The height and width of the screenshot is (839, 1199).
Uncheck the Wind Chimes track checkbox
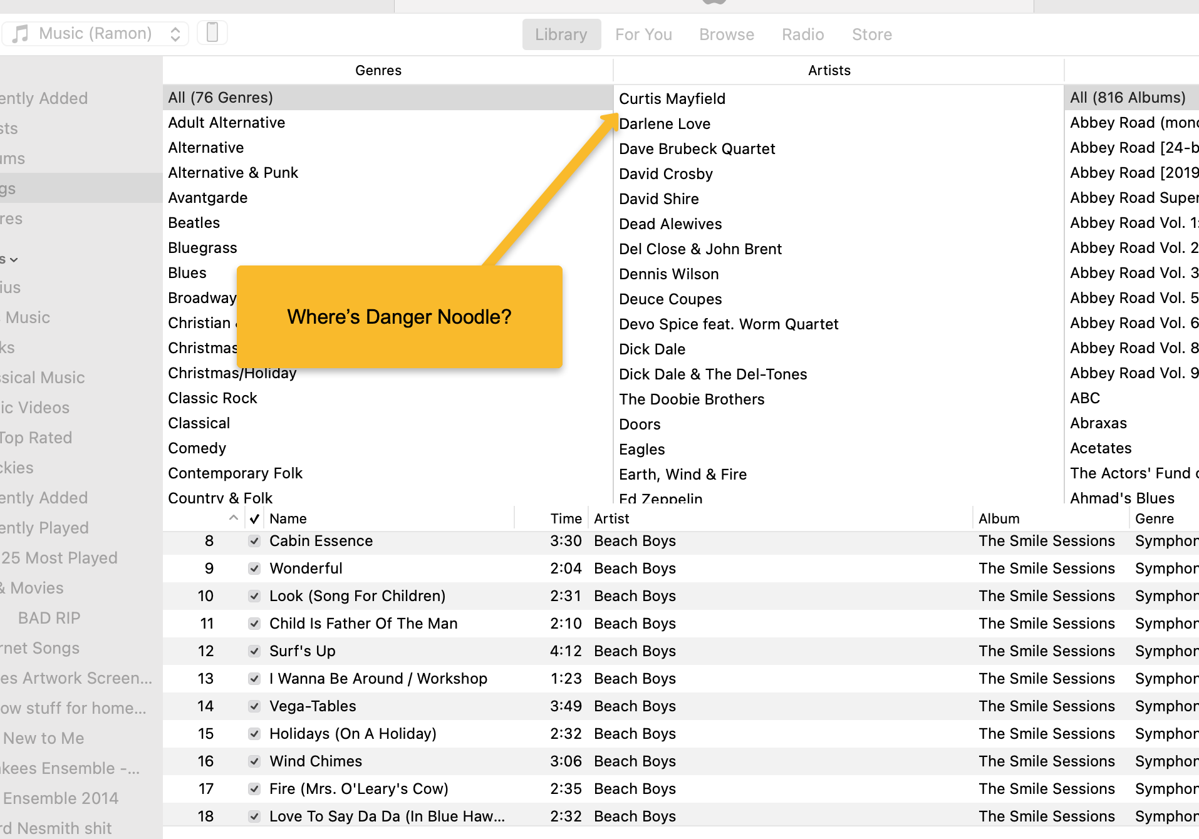[x=254, y=761]
